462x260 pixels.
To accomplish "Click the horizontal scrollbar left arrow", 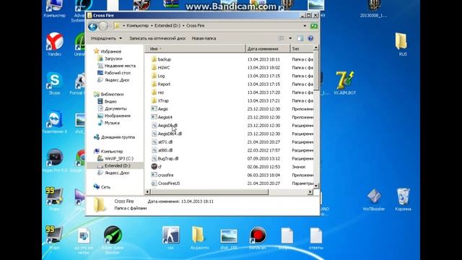I will click(148, 192).
